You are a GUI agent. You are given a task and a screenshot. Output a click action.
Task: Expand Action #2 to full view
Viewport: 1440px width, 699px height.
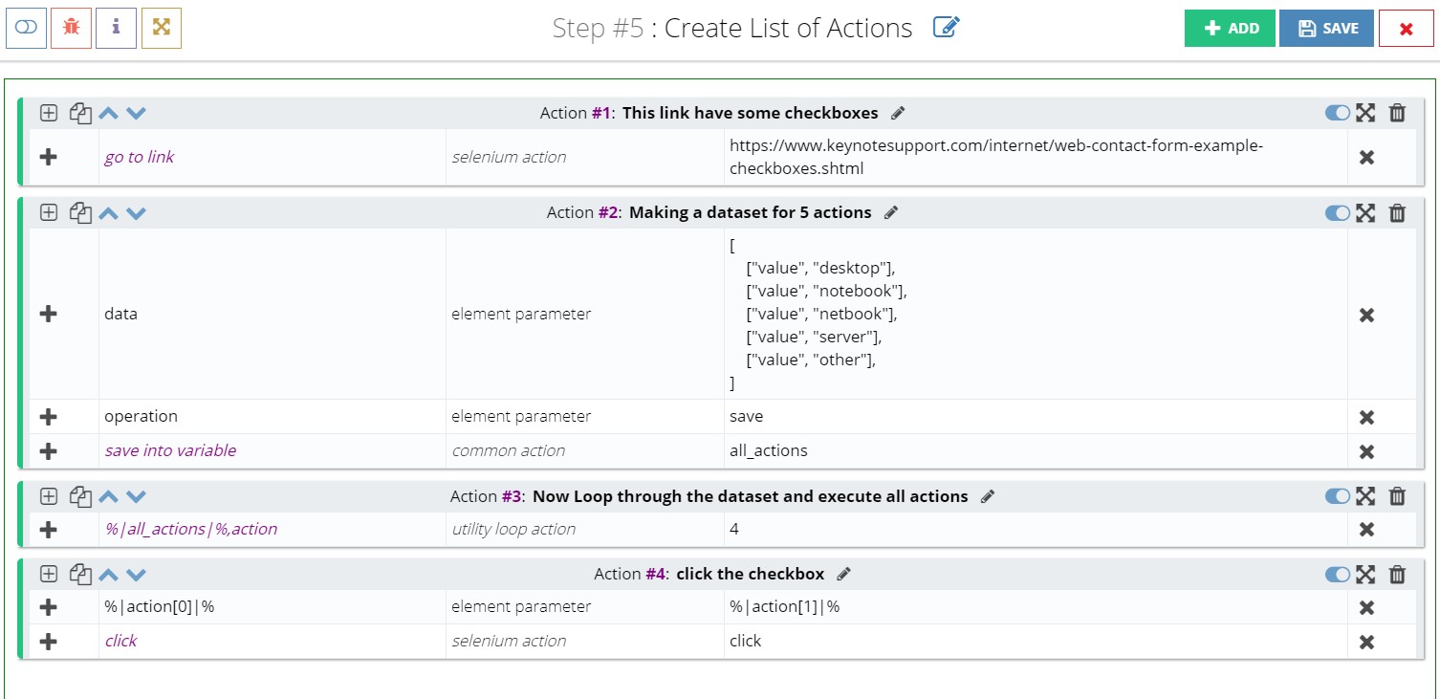click(1365, 212)
